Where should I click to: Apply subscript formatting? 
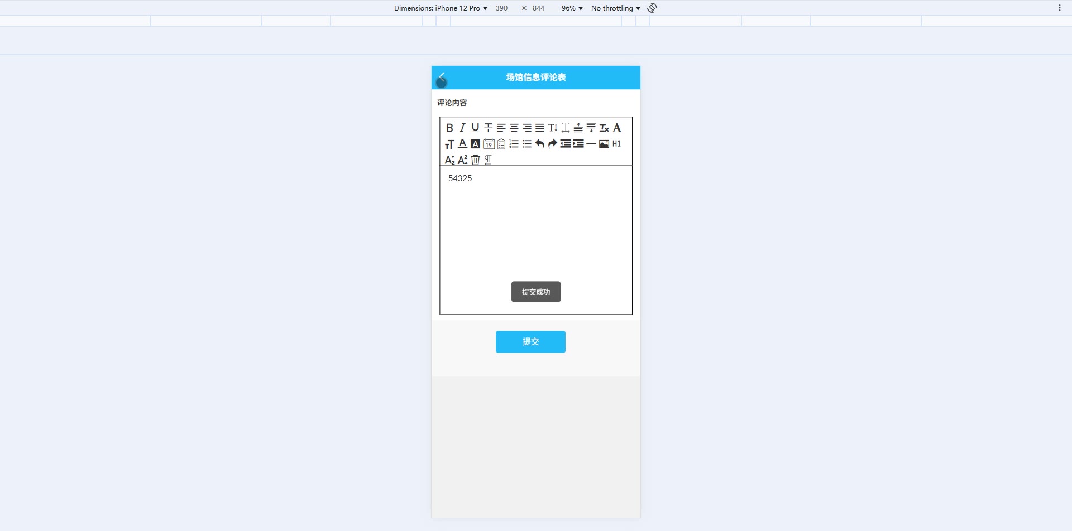tap(449, 160)
